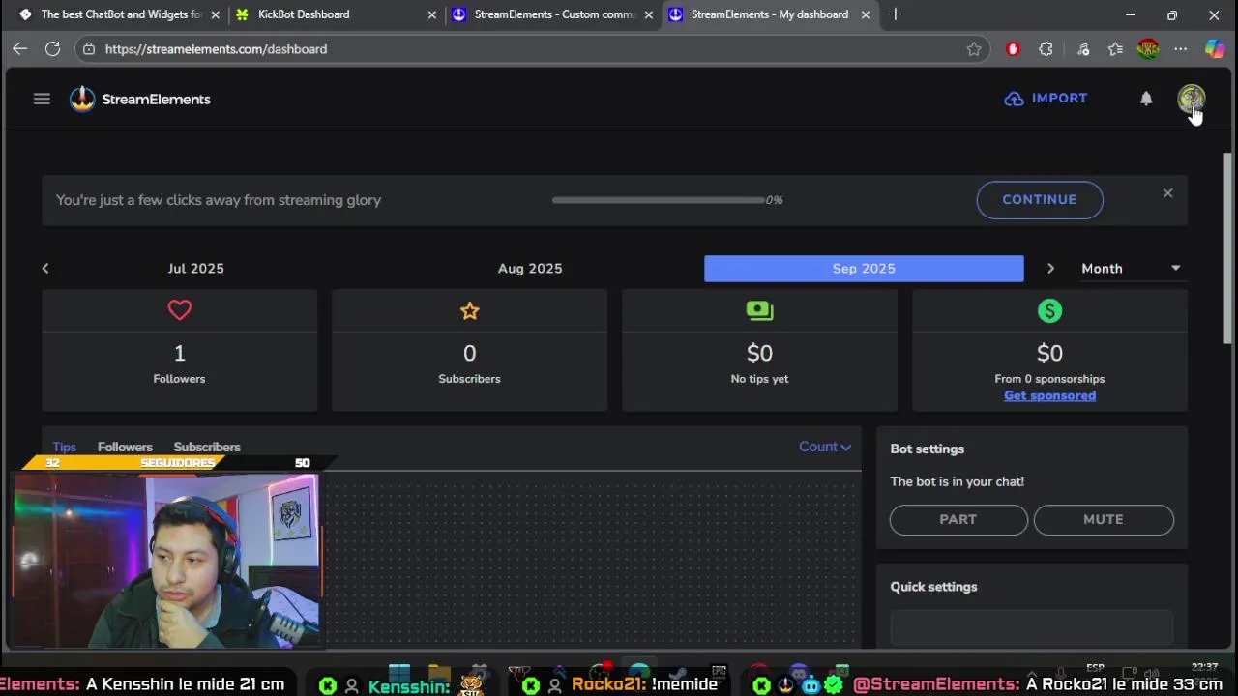Go back with browser back arrow
The image size is (1238, 696).
(20, 48)
